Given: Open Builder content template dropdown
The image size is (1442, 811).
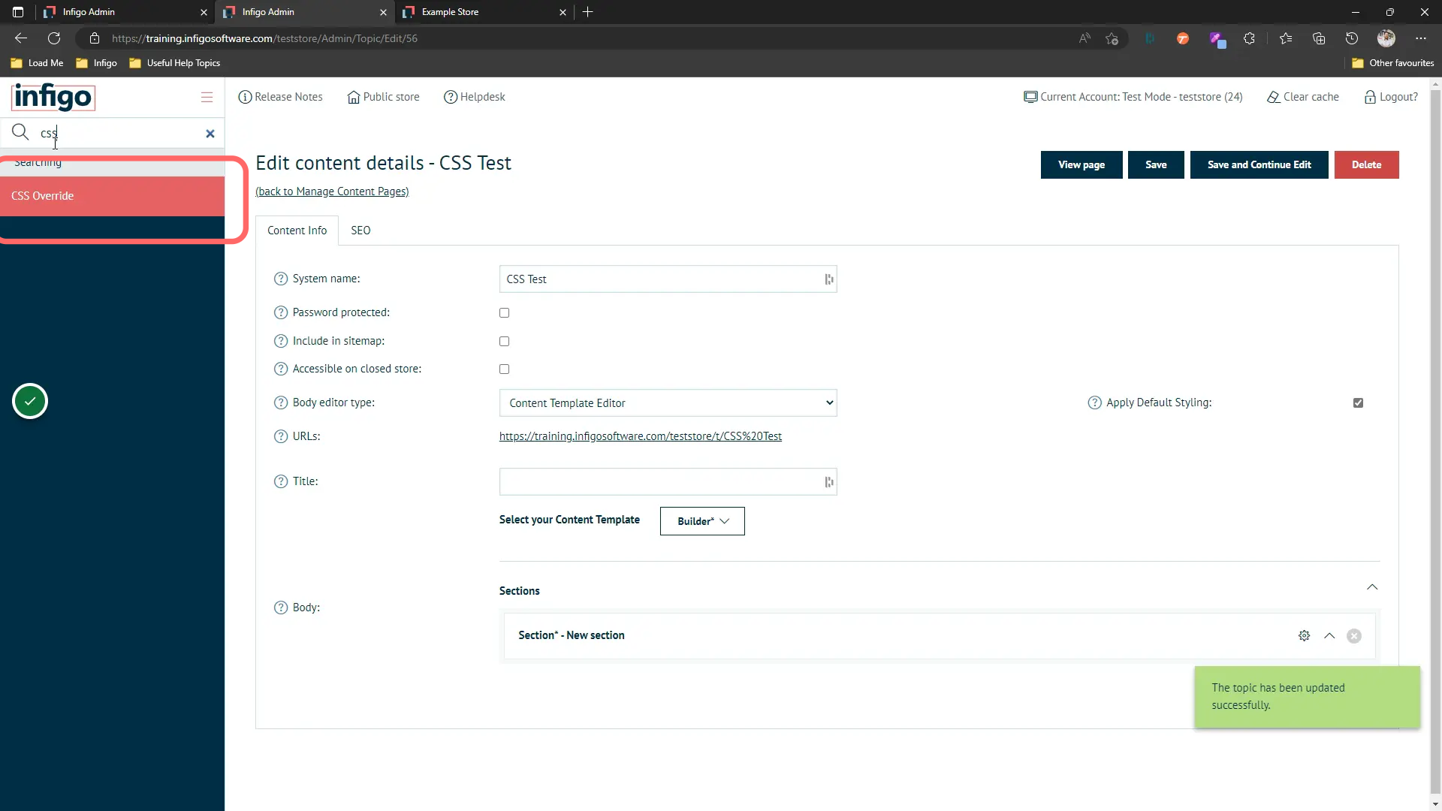Looking at the screenshot, I should (x=702, y=521).
